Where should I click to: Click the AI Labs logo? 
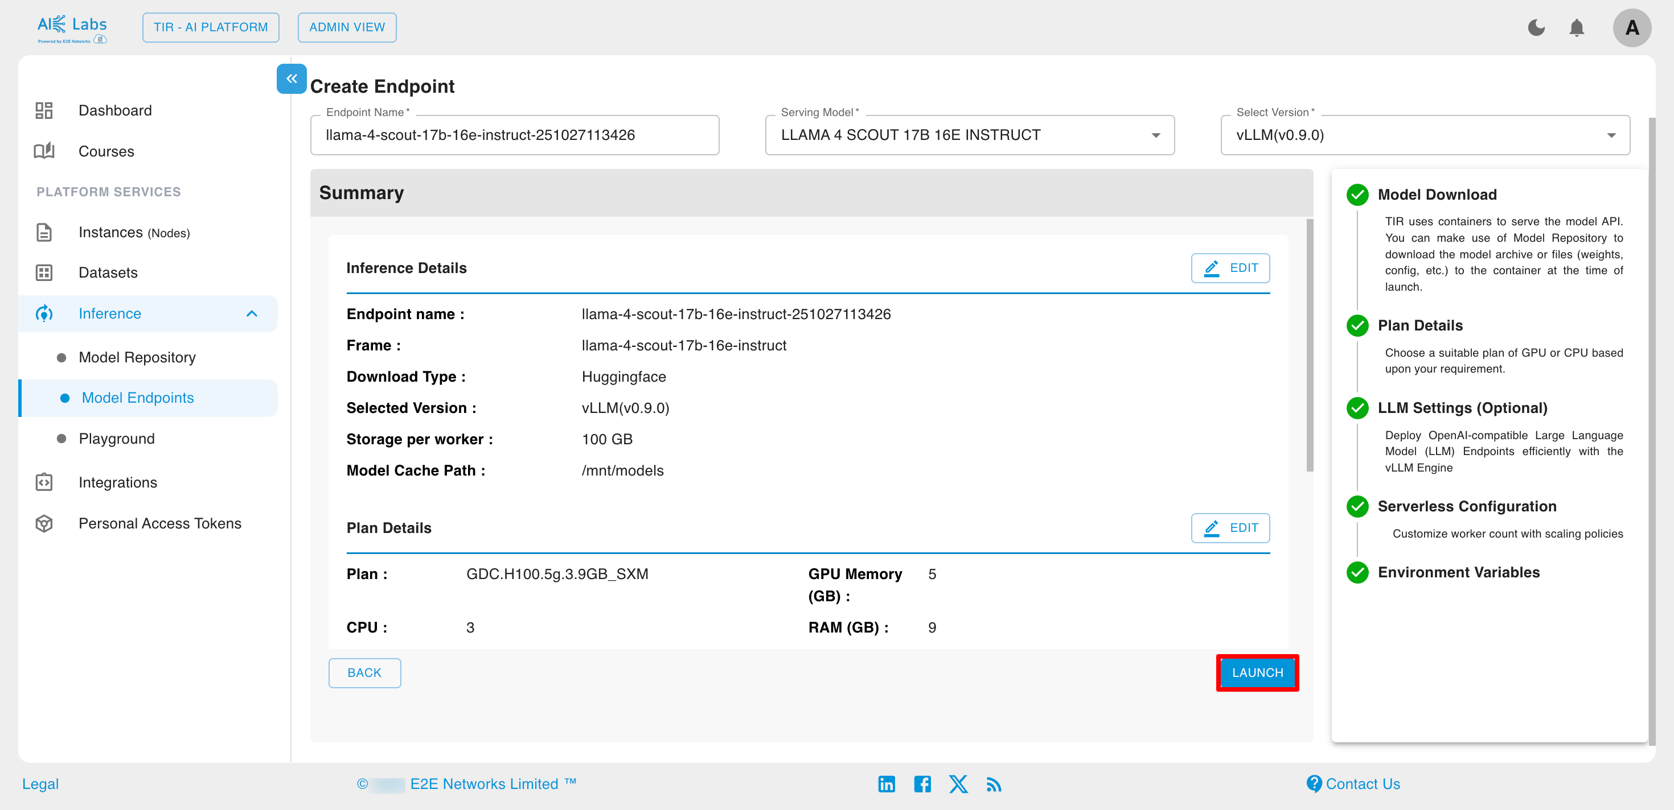(x=72, y=28)
